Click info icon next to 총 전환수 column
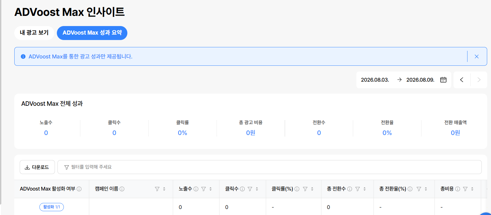The height and width of the screenshot is (215, 491). (350, 189)
